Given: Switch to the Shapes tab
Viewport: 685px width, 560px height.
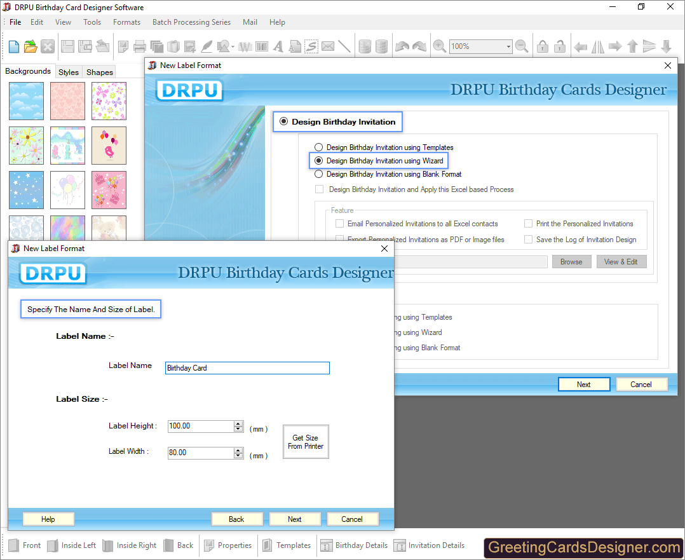Looking at the screenshot, I should [x=100, y=72].
